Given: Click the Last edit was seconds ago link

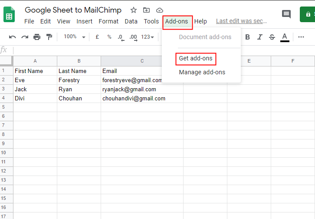Looking at the screenshot, I should (241, 21).
